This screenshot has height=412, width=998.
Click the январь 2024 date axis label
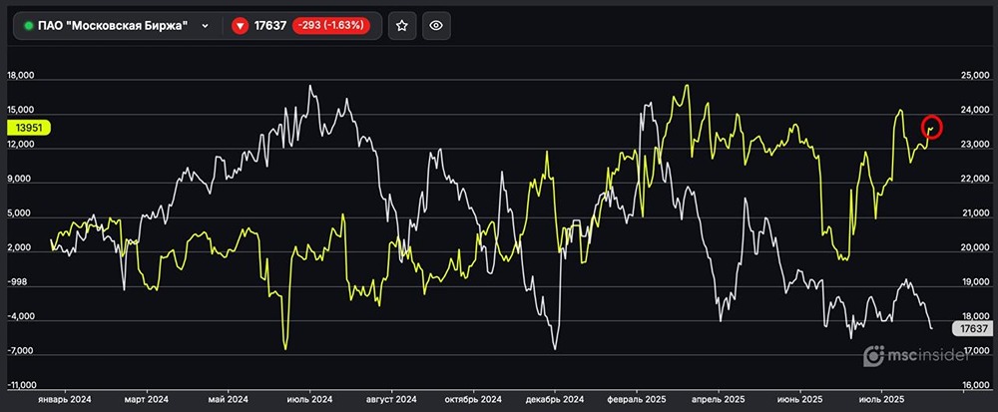pyautogui.click(x=64, y=400)
